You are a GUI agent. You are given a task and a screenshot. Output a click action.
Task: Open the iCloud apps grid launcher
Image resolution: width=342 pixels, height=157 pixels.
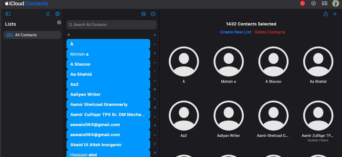[x=325, y=3]
